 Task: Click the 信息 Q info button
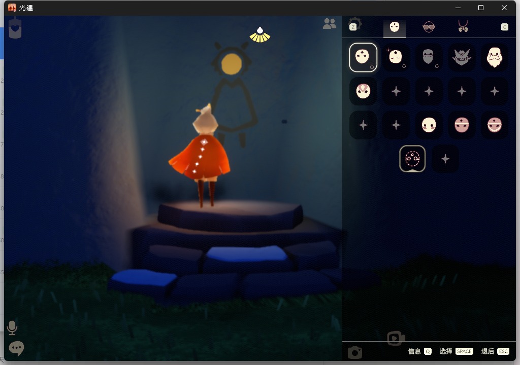pyautogui.click(x=419, y=351)
